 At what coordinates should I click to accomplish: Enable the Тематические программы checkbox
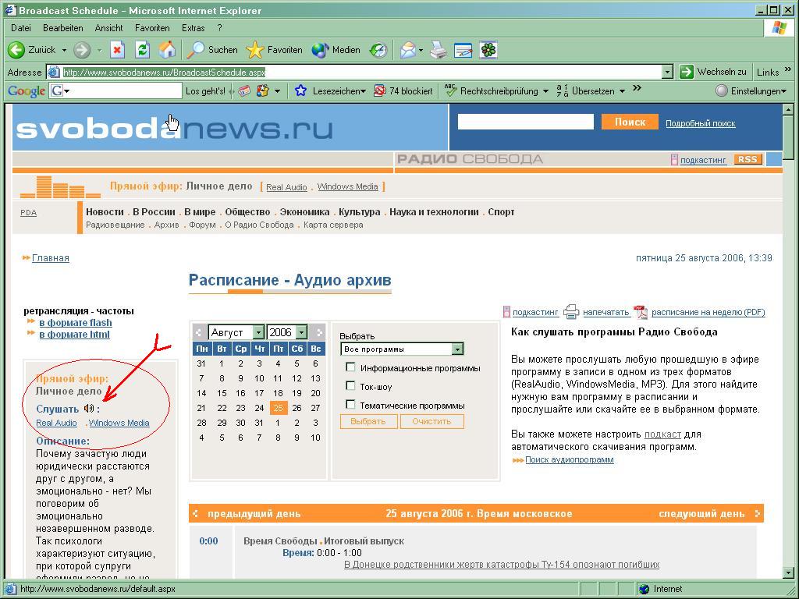coord(350,405)
